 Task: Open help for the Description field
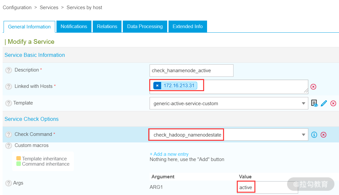coord(8,70)
